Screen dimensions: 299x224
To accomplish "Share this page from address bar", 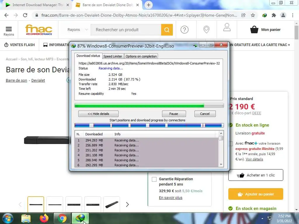I will pos(243,15).
